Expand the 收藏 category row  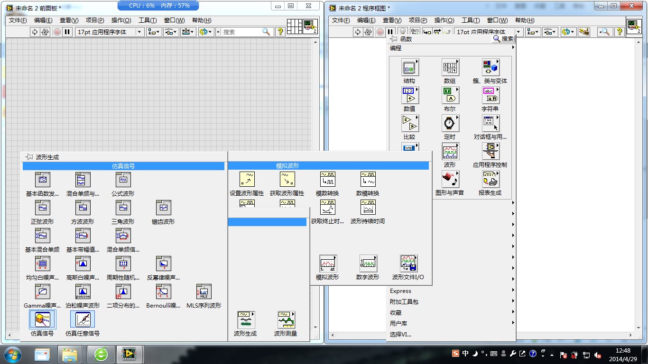(451, 312)
